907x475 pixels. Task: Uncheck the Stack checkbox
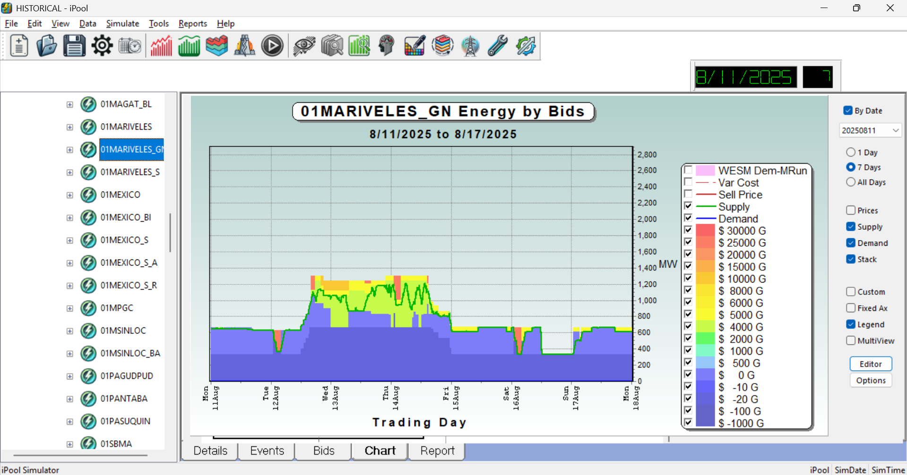(851, 259)
